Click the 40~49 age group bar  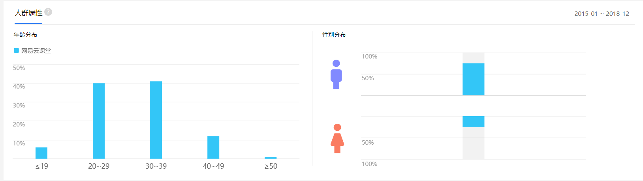point(213,147)
